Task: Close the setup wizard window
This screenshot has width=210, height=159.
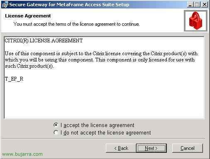Action: click(x=205, y=5)
